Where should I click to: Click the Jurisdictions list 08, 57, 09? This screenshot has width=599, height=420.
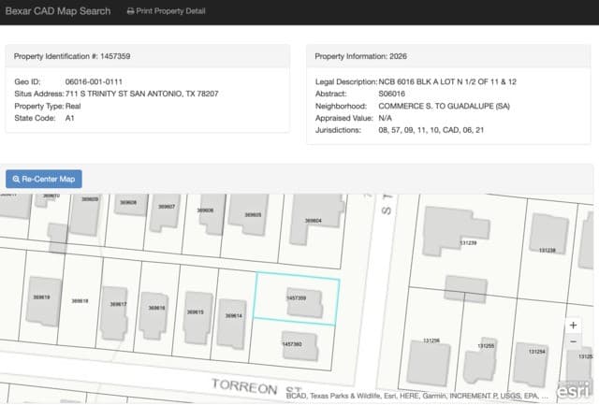tap(431, 130)
